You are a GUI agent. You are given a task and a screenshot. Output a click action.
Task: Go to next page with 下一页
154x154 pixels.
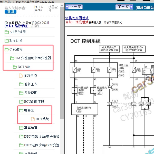[124, 7]
